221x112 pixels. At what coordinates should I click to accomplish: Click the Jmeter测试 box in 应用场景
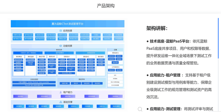[x=107, y=35]
